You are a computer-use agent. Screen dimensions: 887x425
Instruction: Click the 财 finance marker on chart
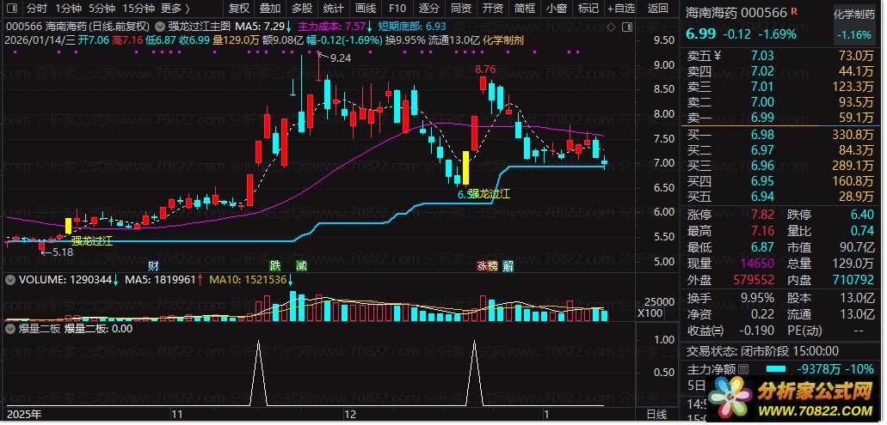(153, 265)
